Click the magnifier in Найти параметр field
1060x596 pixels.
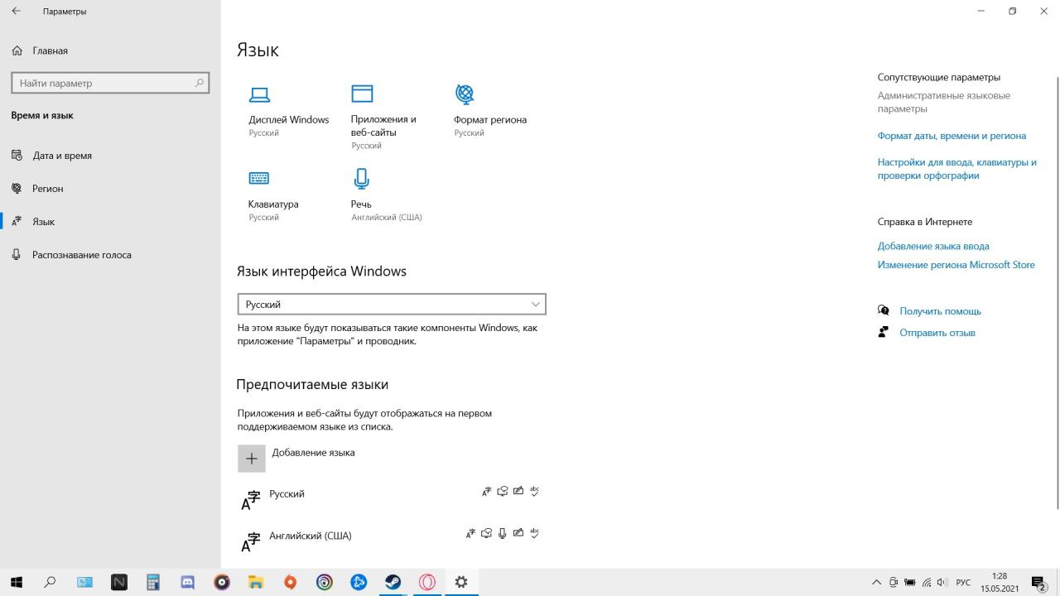point(199,83)
